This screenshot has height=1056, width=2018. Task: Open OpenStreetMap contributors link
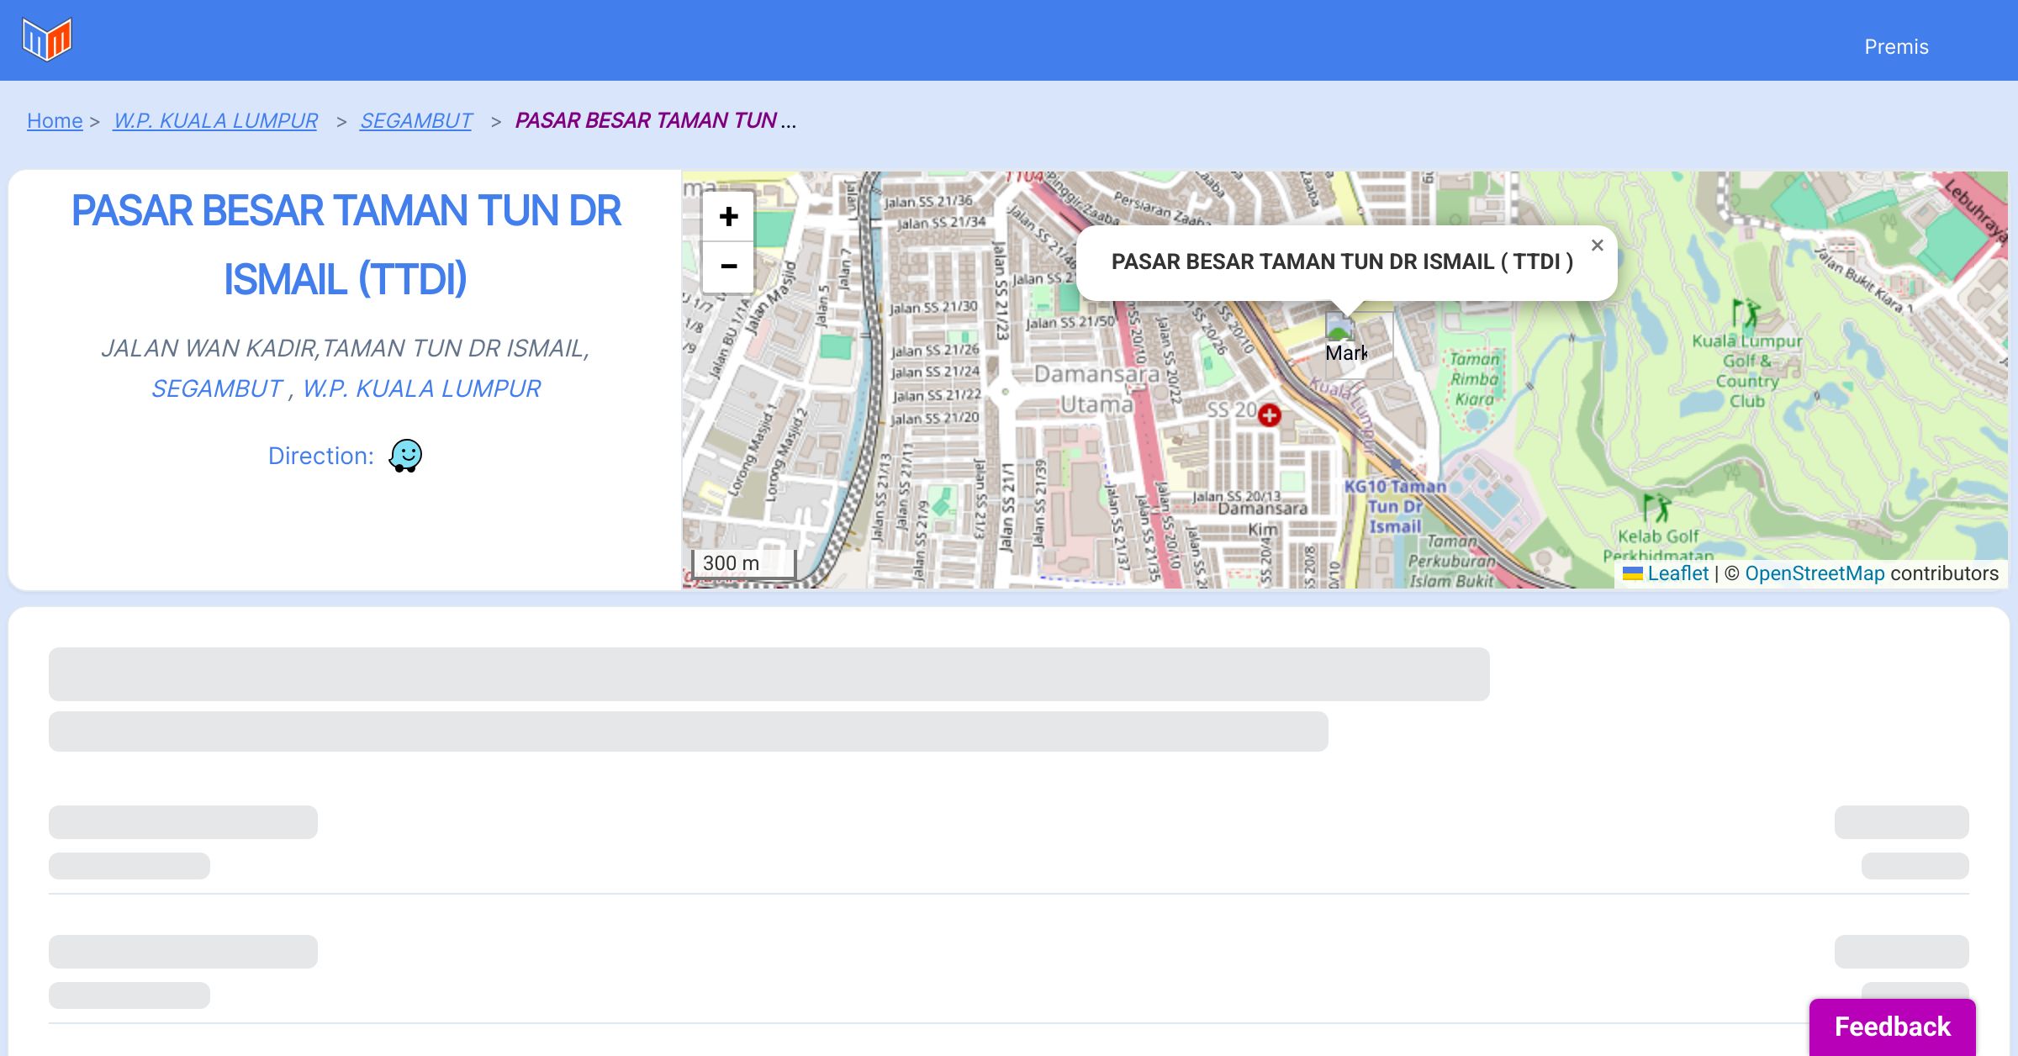tap(1815, 573)
